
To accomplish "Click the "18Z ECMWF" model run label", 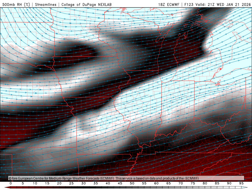I will coord(169,4).
